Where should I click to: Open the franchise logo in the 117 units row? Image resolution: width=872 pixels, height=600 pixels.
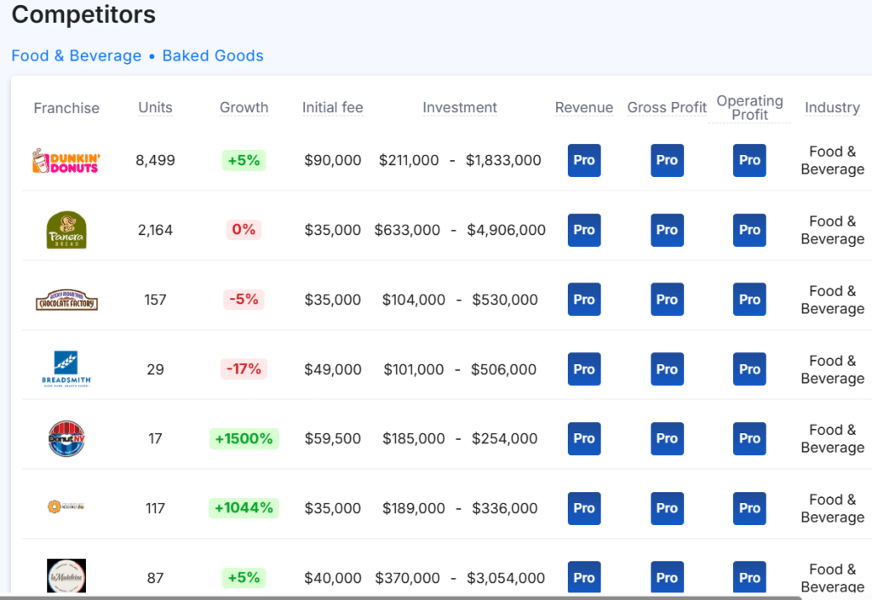pyautogui.click(x=66, y=506)
